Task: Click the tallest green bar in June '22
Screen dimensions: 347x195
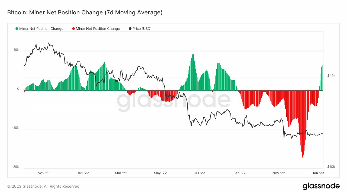Action: (193, 72)
